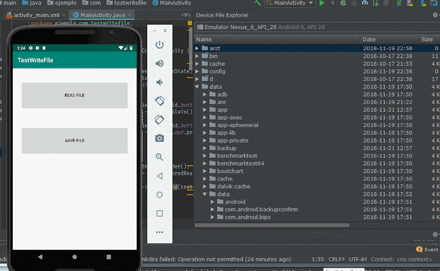Viewport: 440px width, 271px height.
Task: Click emulator toolbar overview square
Action: pos(159,213)
